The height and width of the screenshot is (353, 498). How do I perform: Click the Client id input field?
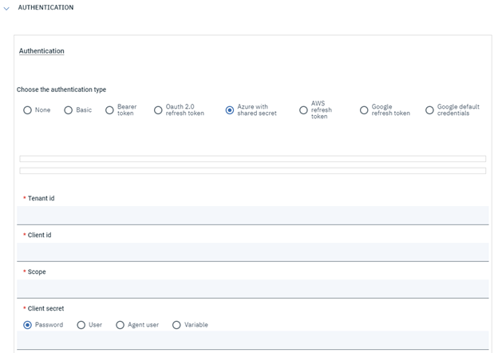252,252
